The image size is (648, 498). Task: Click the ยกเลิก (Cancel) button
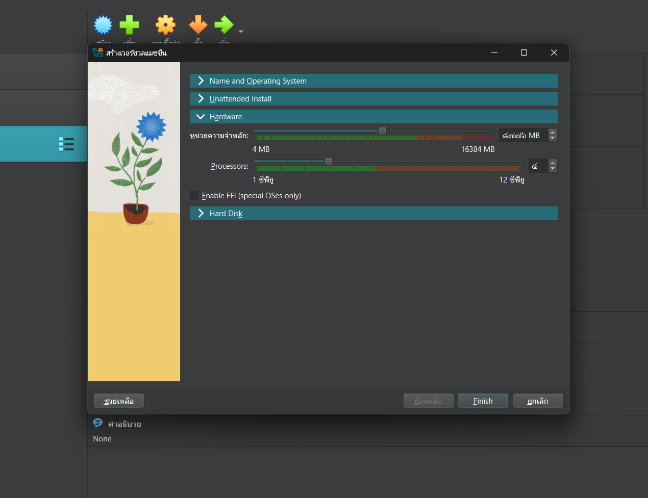(538, 401)
